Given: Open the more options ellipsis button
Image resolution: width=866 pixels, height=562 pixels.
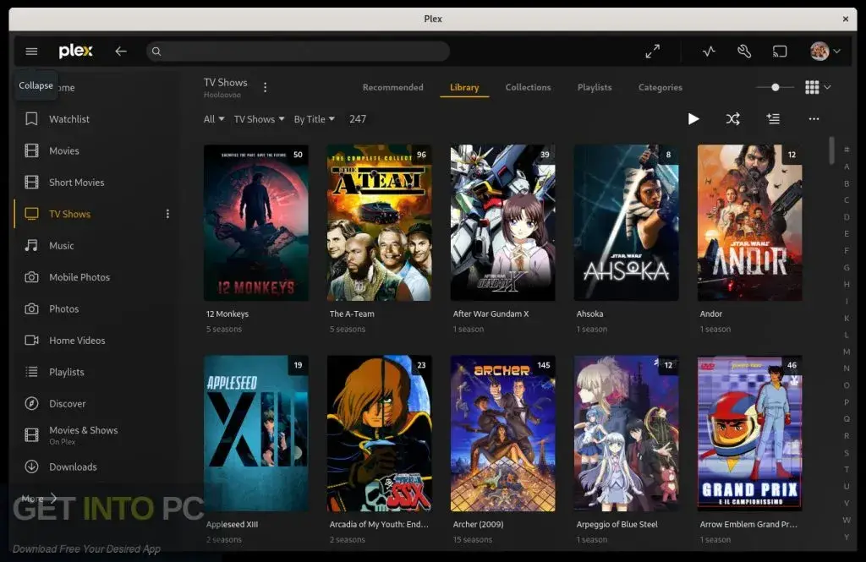Looking at the screenshot, I should click(814, 118).
